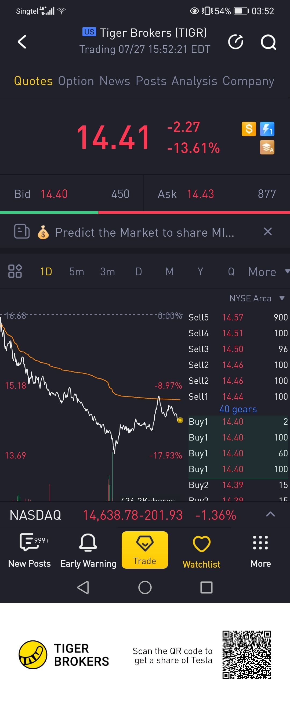Tap the Android recent apps button
The height and width of the screenshot is (707, 290).
pyautogui.click(x=206, y=587)
